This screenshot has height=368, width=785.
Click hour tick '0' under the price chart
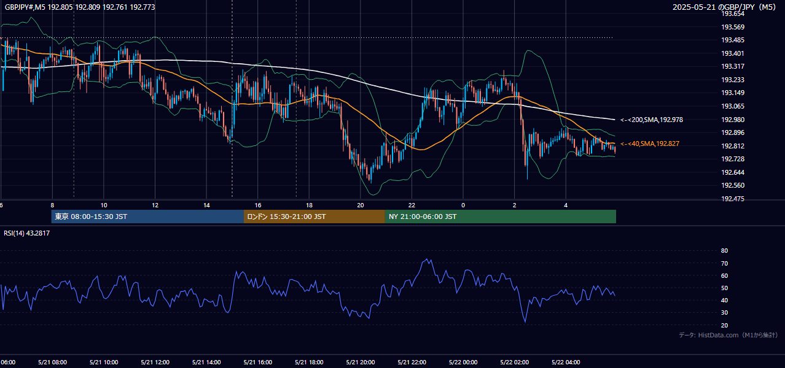pyautogui.click(x=463, y=205)
